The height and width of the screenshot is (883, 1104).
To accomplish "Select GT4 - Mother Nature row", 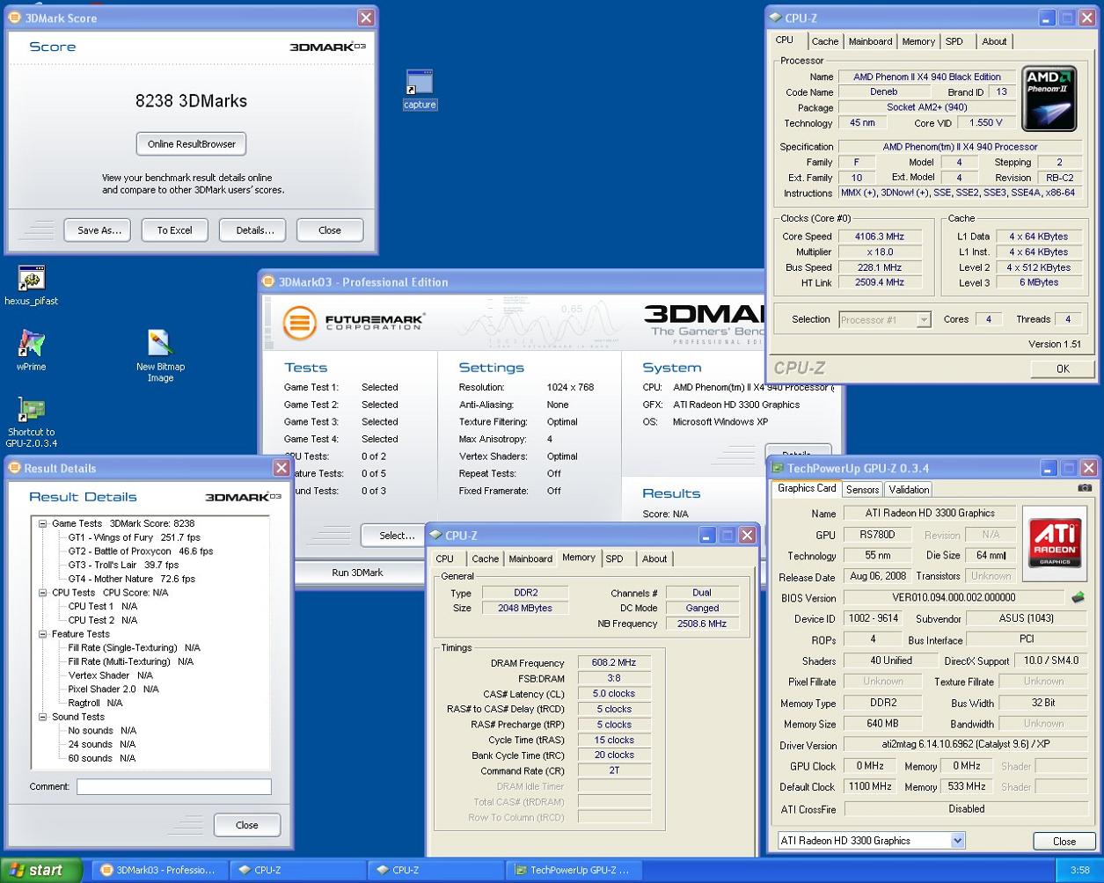I will point(132,579).
